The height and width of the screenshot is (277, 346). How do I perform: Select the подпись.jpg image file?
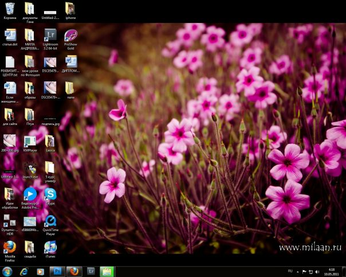pyautogui.click(x=50, y=115)
